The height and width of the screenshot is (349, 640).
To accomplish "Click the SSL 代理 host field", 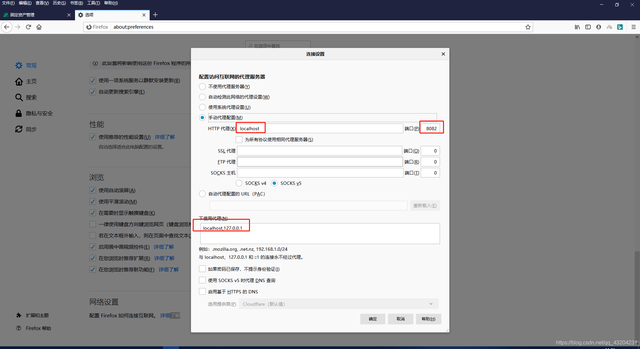I will 320,151.
